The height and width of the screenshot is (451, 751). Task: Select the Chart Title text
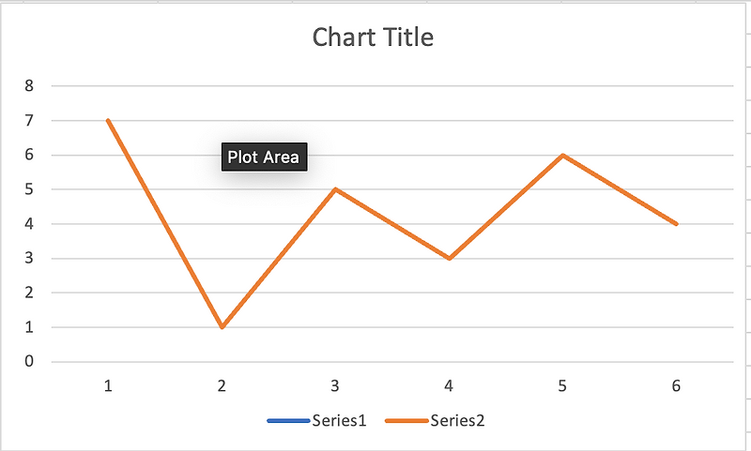(x=373, y=38)
